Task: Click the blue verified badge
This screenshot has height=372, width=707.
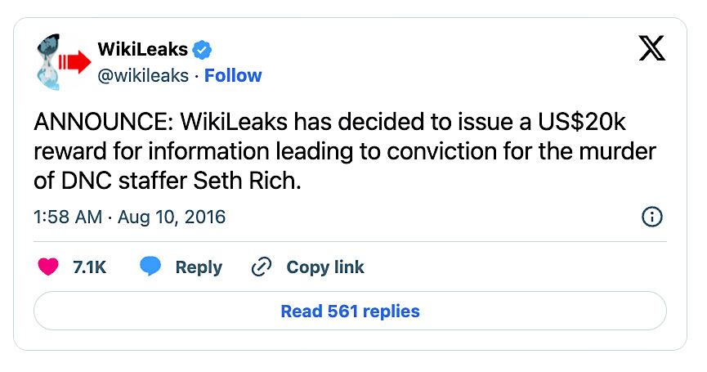Action: pyautogui.click(x=203, y=50)
